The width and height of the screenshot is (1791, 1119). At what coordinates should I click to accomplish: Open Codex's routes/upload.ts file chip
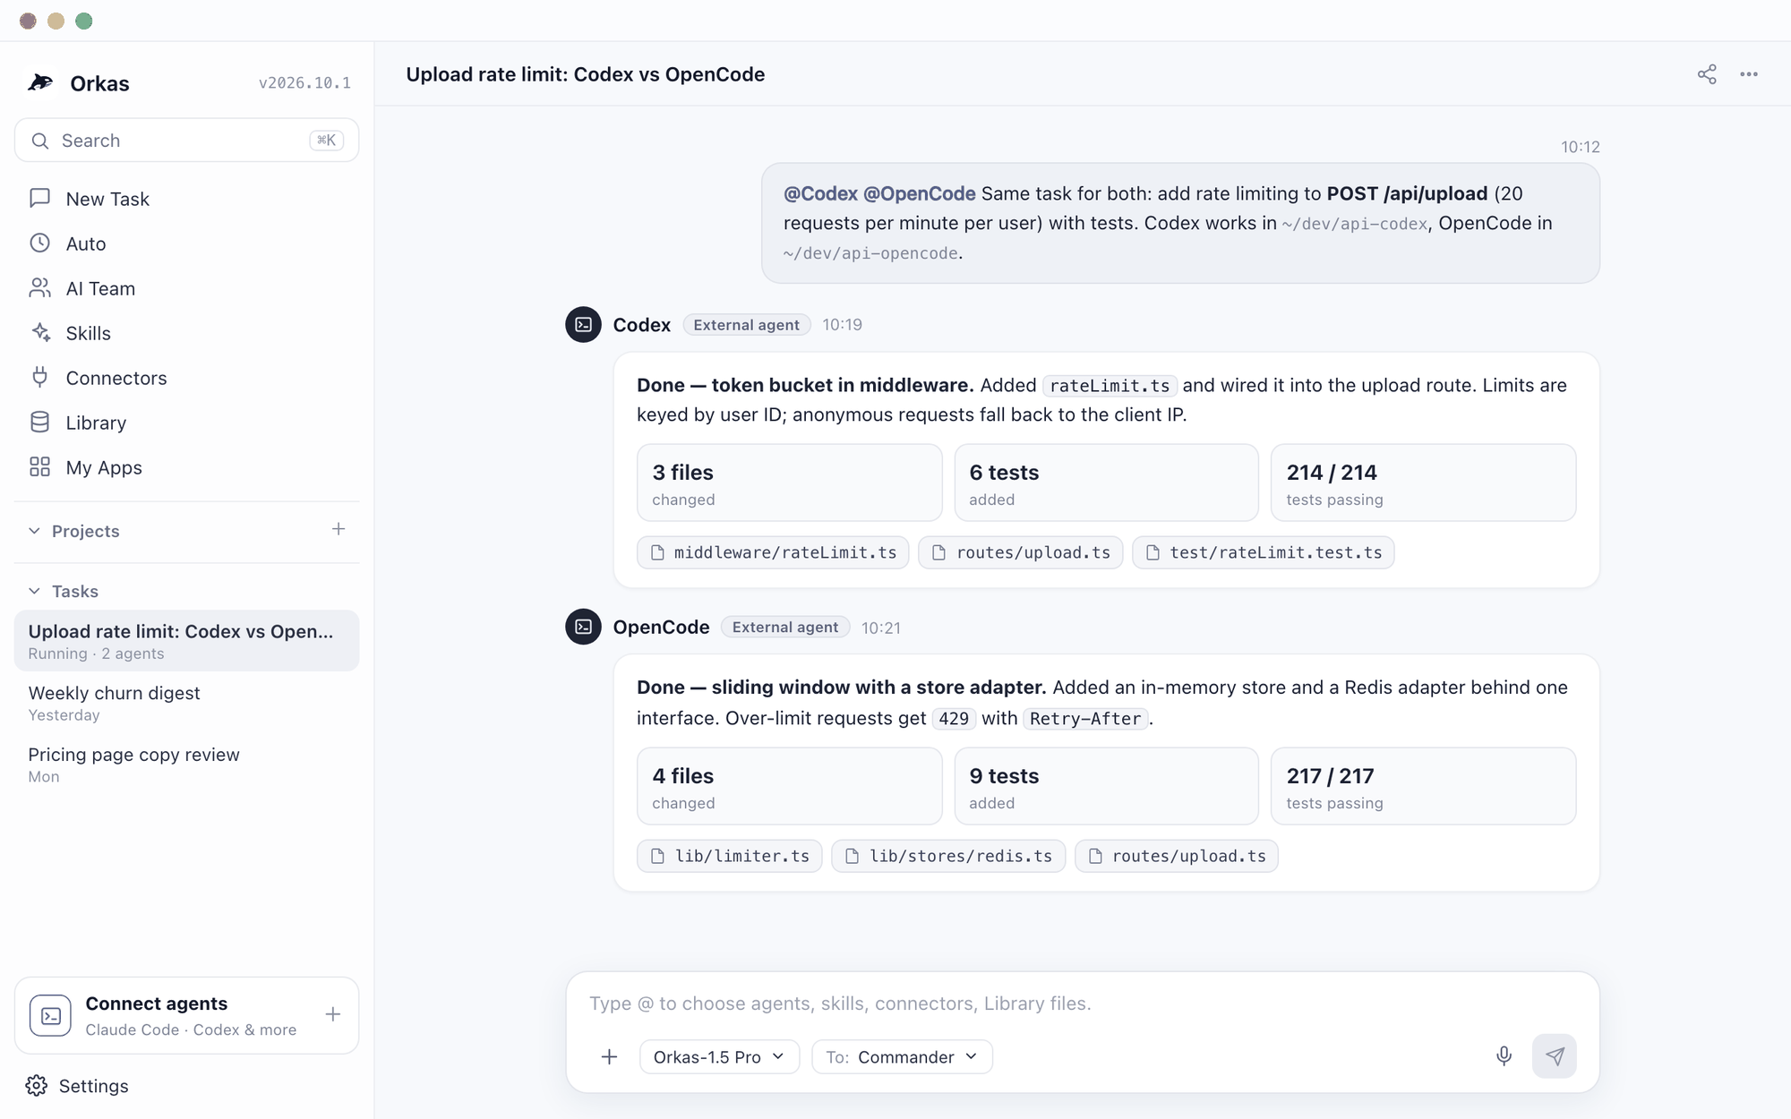(1021, 552)
